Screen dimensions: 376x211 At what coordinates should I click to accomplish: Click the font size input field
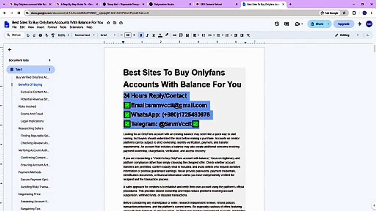[x=128, y=35]
